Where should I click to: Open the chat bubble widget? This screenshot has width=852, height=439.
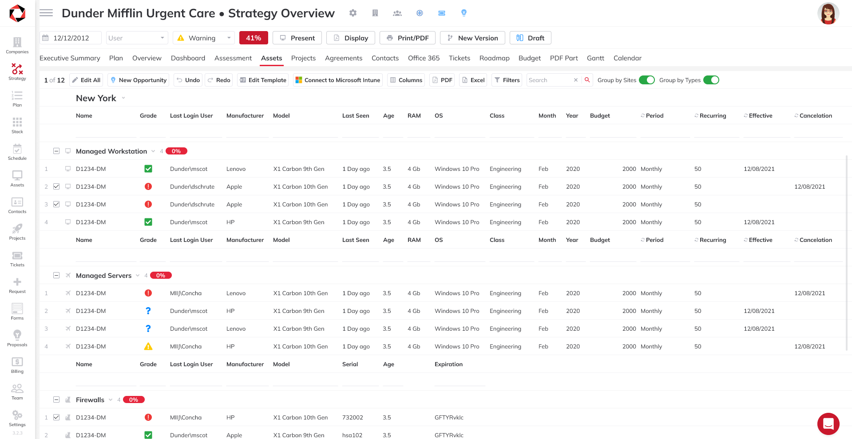(x=828, y=424)
